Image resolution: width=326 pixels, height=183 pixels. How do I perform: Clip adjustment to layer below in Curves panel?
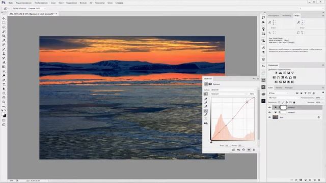pyautogui.click(x=233, y=149)
